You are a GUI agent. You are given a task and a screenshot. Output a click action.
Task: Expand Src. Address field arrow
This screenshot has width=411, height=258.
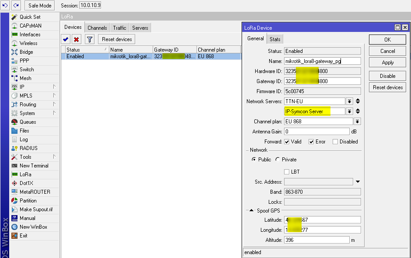[358, 181]
